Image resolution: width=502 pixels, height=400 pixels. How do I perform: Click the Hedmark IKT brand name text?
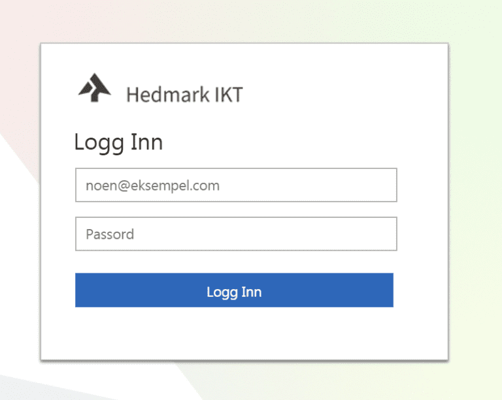(184, 95)
